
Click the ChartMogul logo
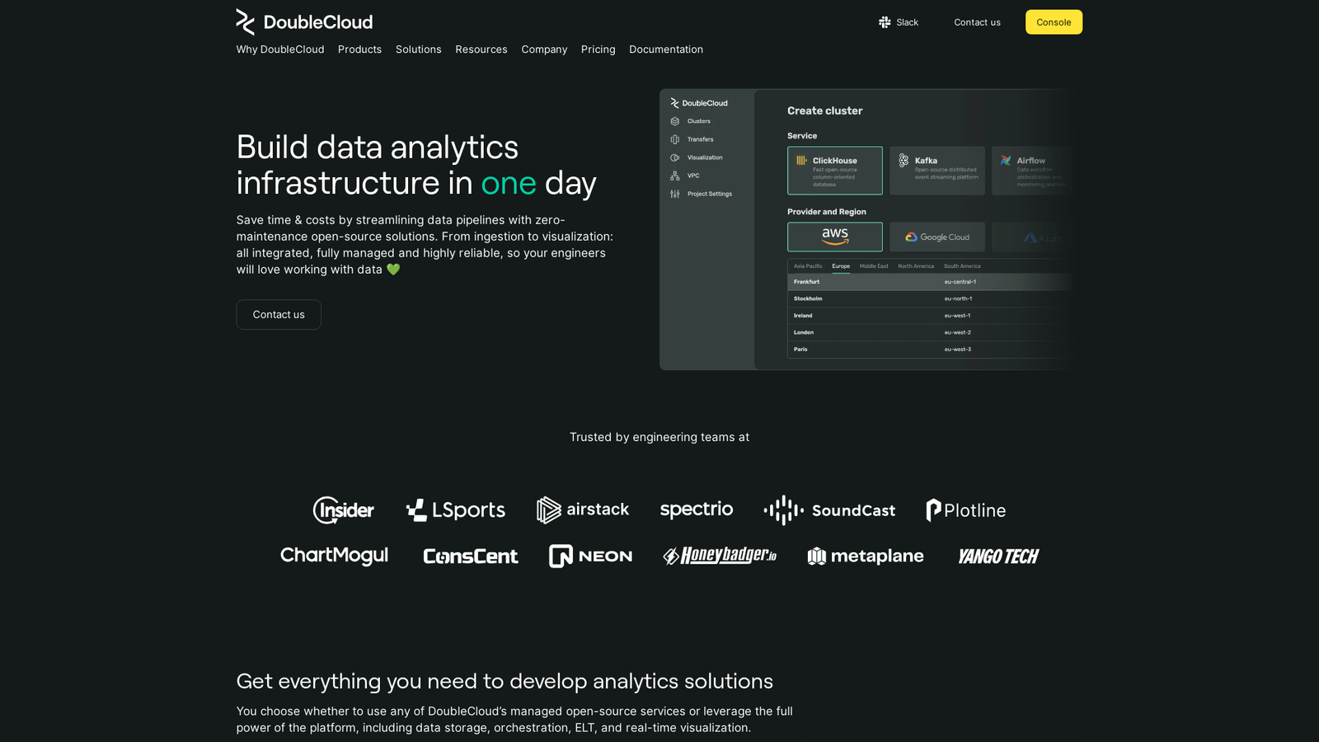(334, 556)
